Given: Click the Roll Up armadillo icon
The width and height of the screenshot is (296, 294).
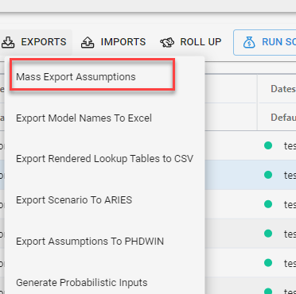Looking at the screenshot, I should (x=167, y=42).
